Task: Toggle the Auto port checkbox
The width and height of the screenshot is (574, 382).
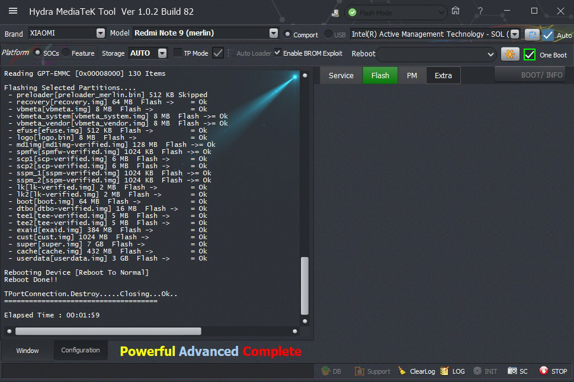Action: point(548,35)
